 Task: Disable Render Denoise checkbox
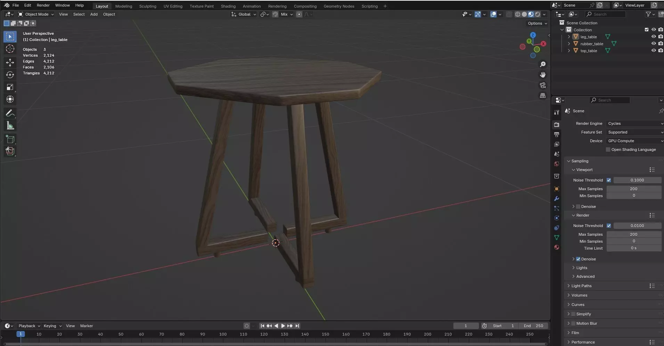pyautogui.click(x=578, y=259)
